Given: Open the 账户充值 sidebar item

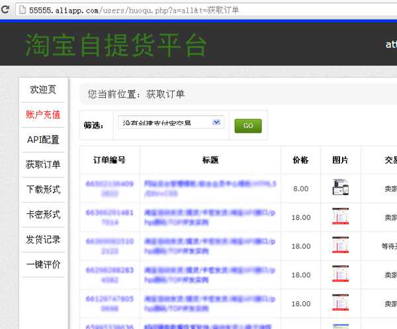Looking at the screenshot, I should pos(43,115).
